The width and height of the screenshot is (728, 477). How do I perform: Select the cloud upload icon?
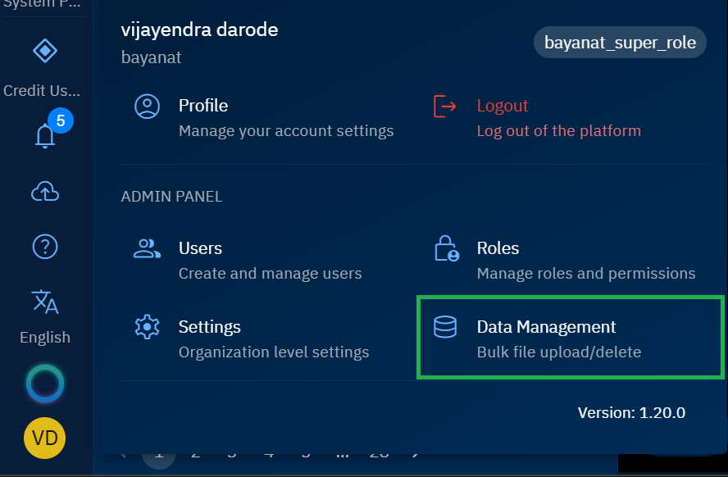pos(44,191)
